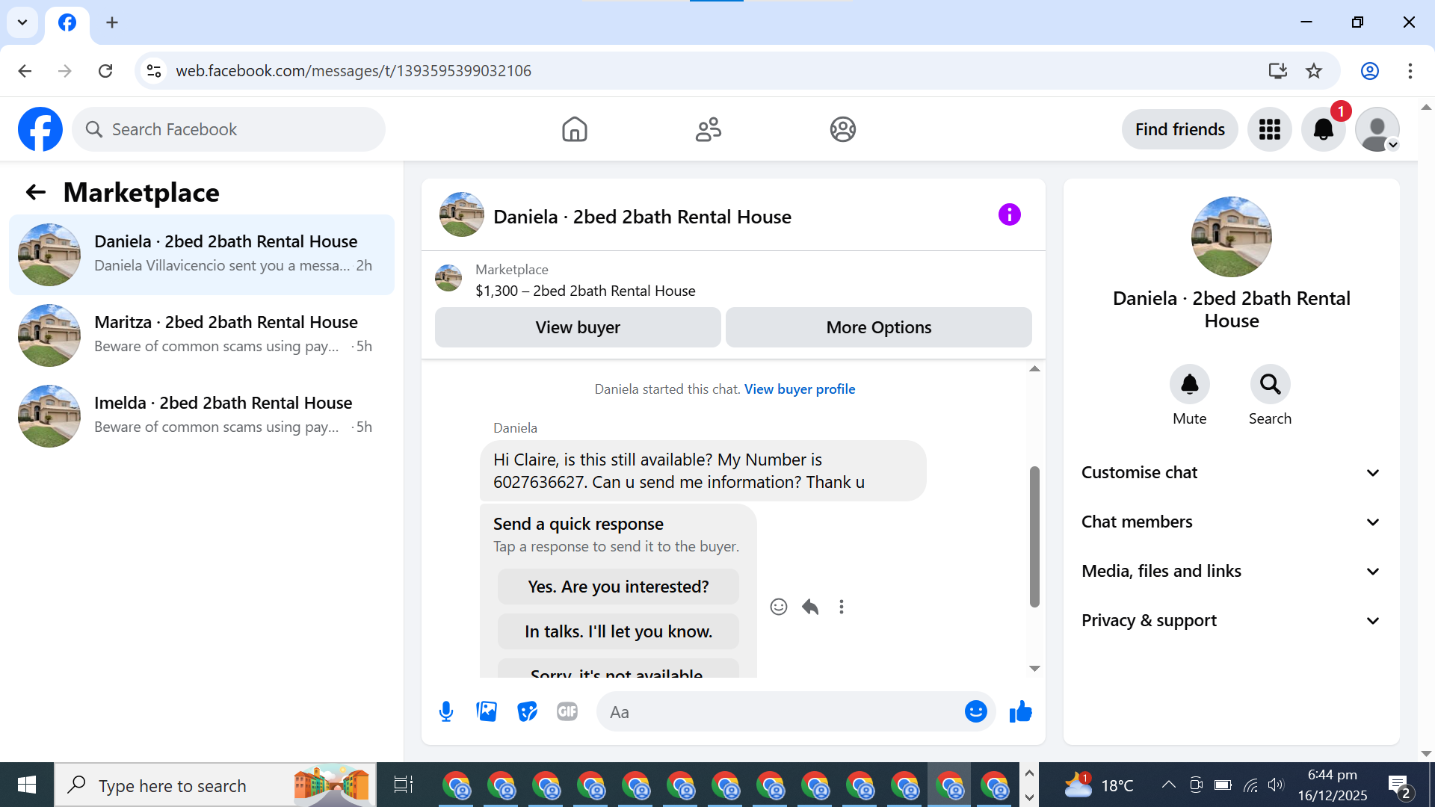The width and height of the screenshot is (1435, 807).
Task: Expand Media, files and links section
Action: tap(1231, 572)
